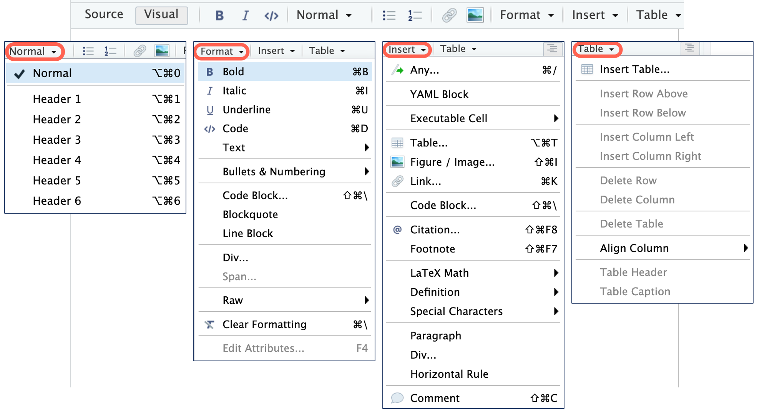Switch to Source editing mode
Image resolution: width=757 pixels, height=412 pixels.
click(104, 15)
